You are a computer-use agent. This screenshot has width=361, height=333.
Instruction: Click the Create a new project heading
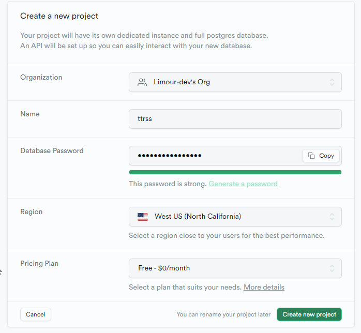(x=59, y=16)
